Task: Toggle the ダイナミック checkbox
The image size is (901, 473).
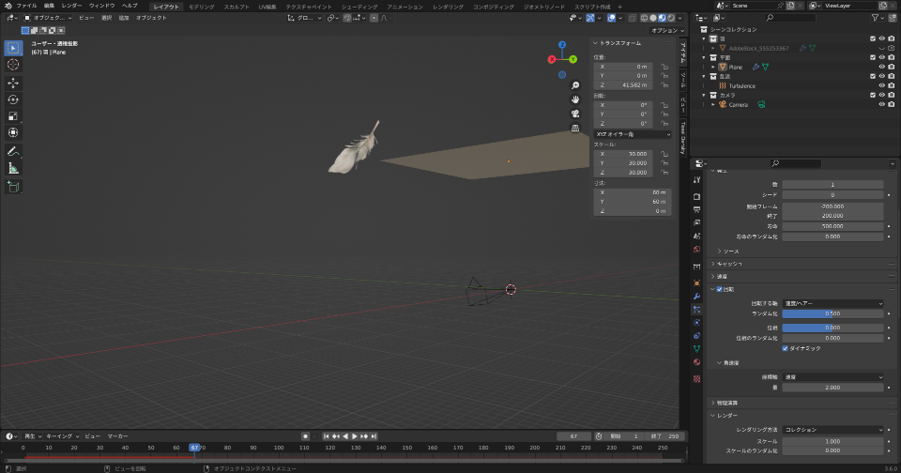Action: 785,348
